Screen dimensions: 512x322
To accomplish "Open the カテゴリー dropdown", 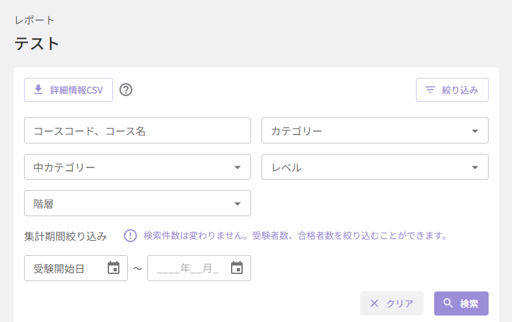I will tap(375, 130).
